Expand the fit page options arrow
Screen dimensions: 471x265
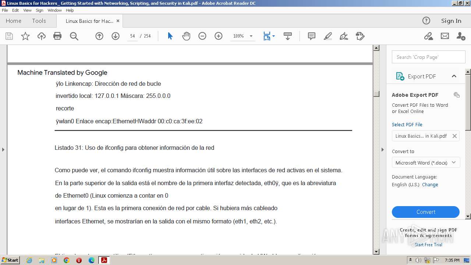[x=273, y=36]
